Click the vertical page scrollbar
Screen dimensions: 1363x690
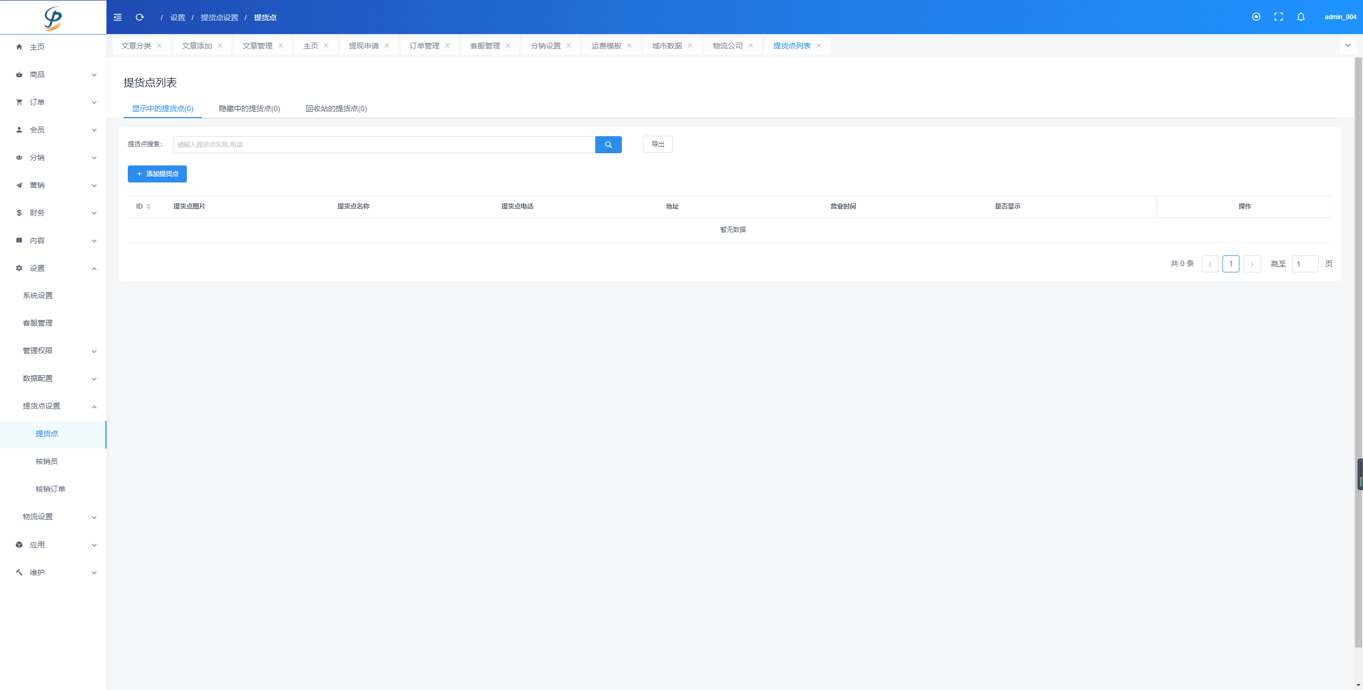click(1358, 351)
